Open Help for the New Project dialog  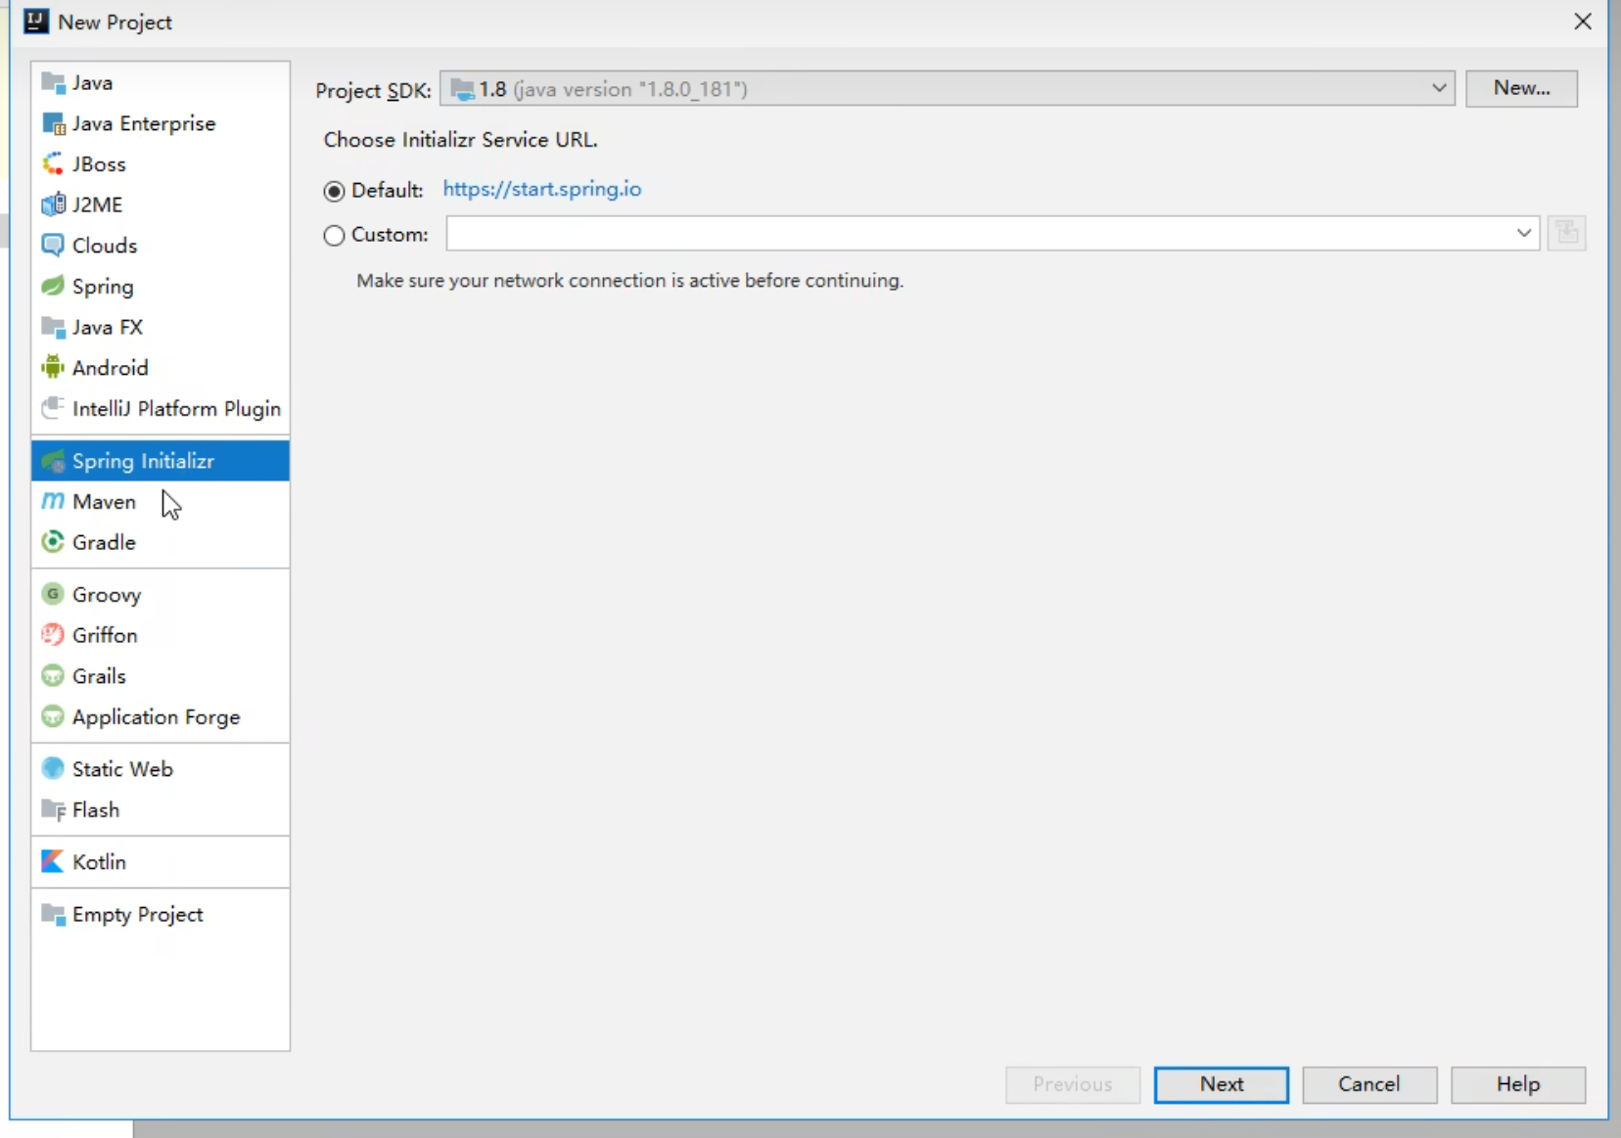(x=1518, y=1084)
